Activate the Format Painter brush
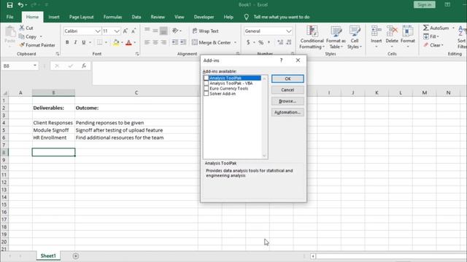Screen dimensions: 467x262 pos(22,45)
